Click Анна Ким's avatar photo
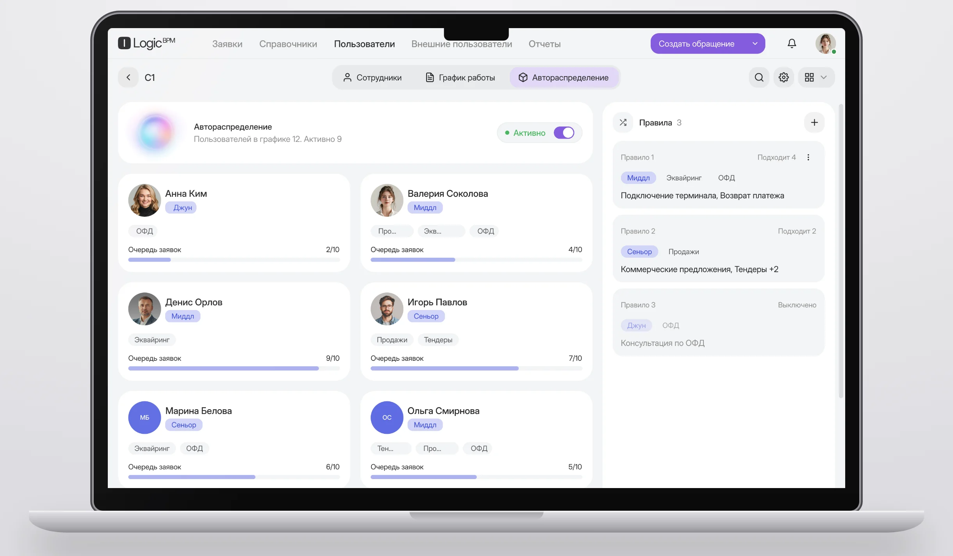Image resolution: width=953 pixels, height=556 pixels. click(x=145, y=200)
